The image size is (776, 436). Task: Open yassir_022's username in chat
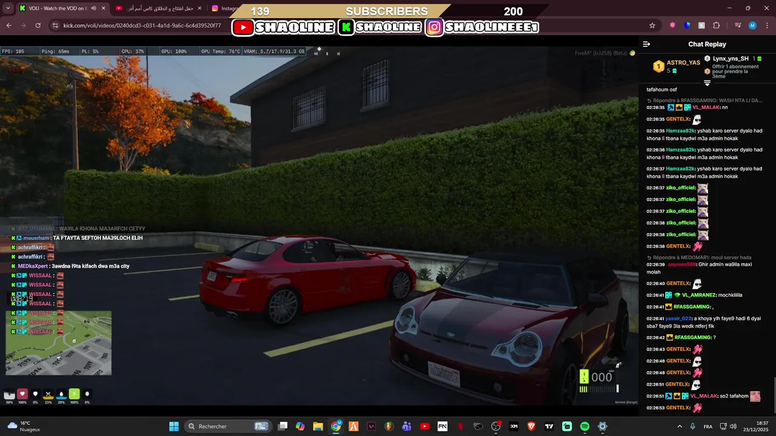(679, 319)
